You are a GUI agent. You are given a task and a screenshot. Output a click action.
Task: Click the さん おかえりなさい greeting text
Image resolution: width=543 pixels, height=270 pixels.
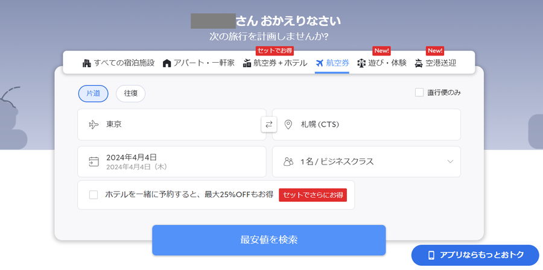[288, 21]
